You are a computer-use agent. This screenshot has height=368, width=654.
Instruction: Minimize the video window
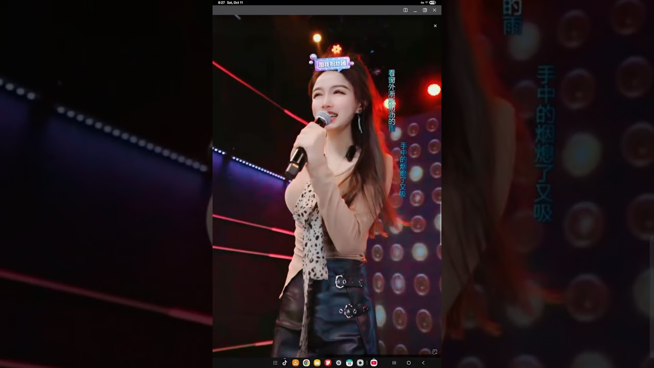(x=416, y=10)
